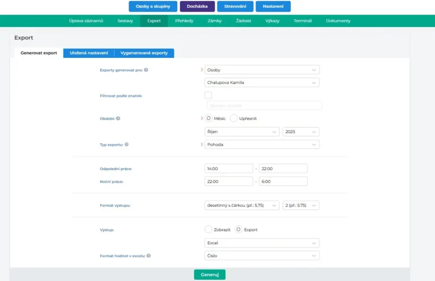Click the help icon next to Období
Screen dimensions: 435x281
pos(118,118)
